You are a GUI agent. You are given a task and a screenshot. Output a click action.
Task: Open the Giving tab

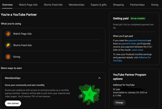(155, 5)
